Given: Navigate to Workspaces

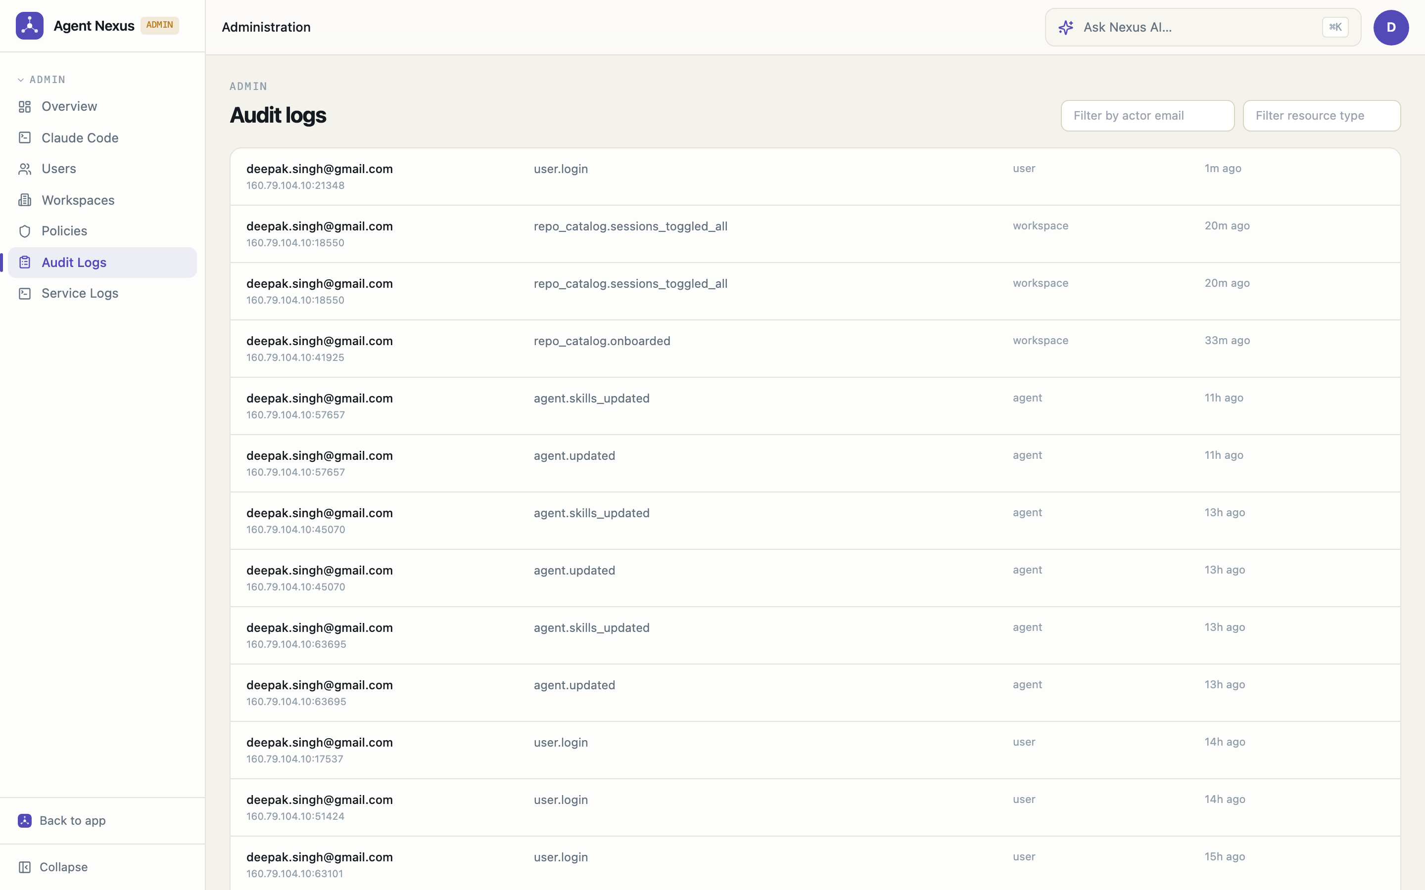Looking at the screenshot, I should (x=102, y=200).
